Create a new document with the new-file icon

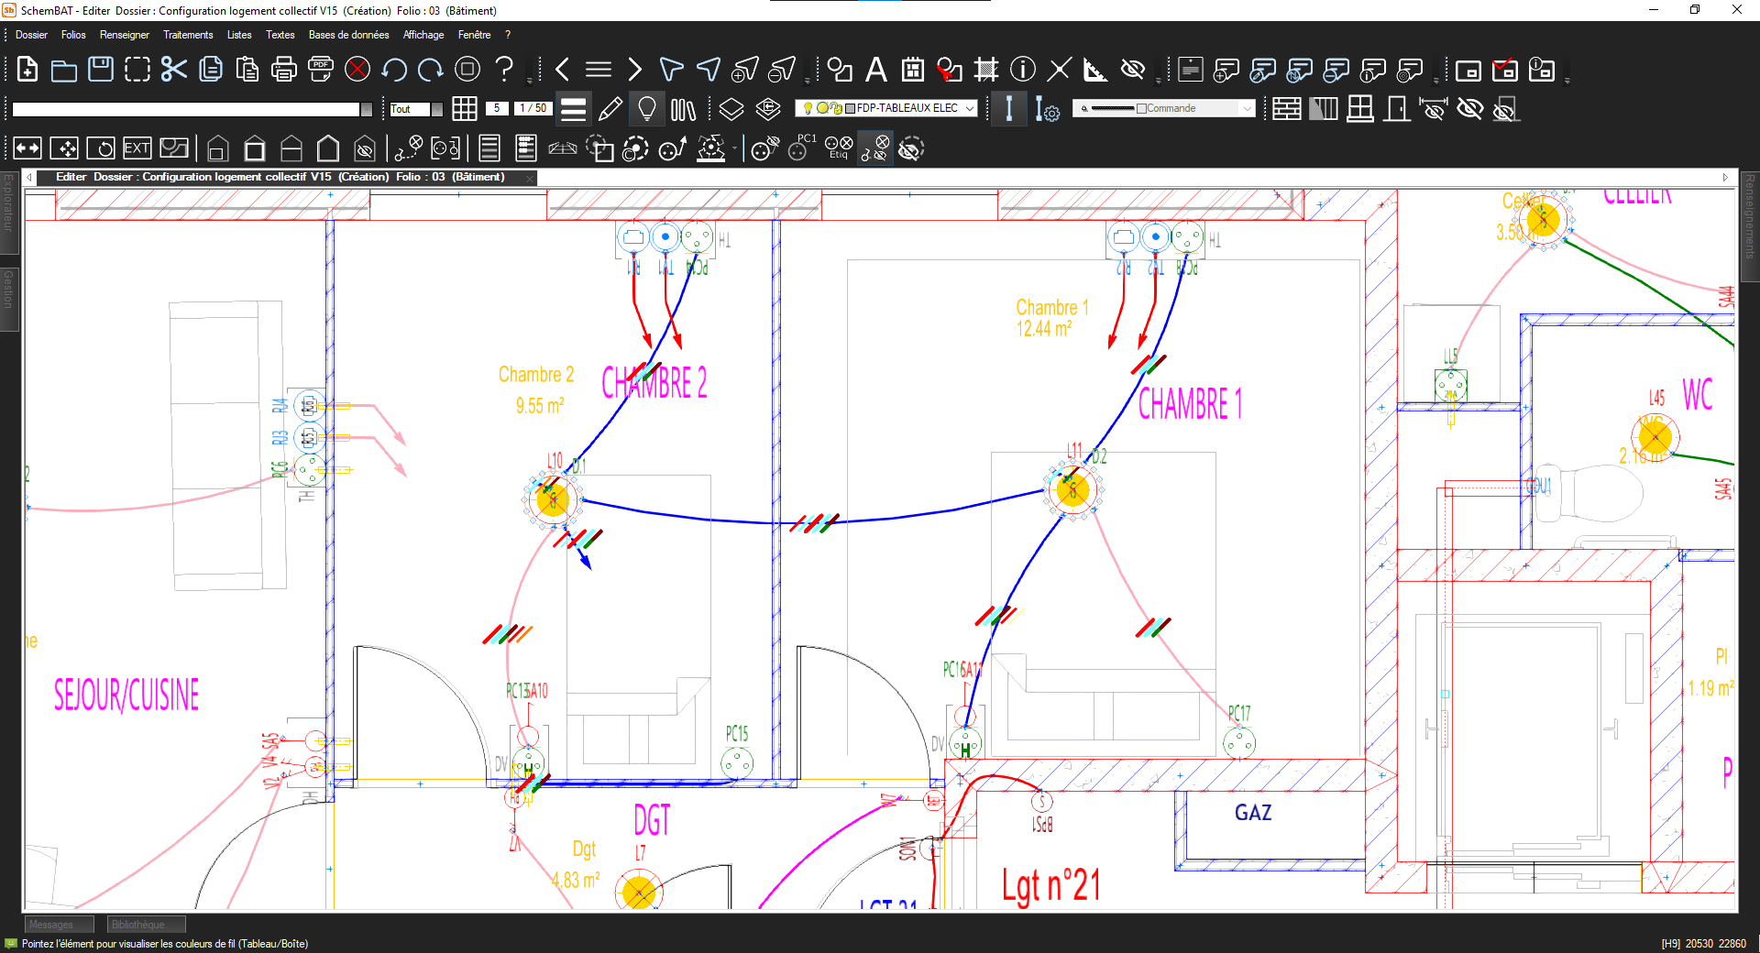click(x=27, y=70)
